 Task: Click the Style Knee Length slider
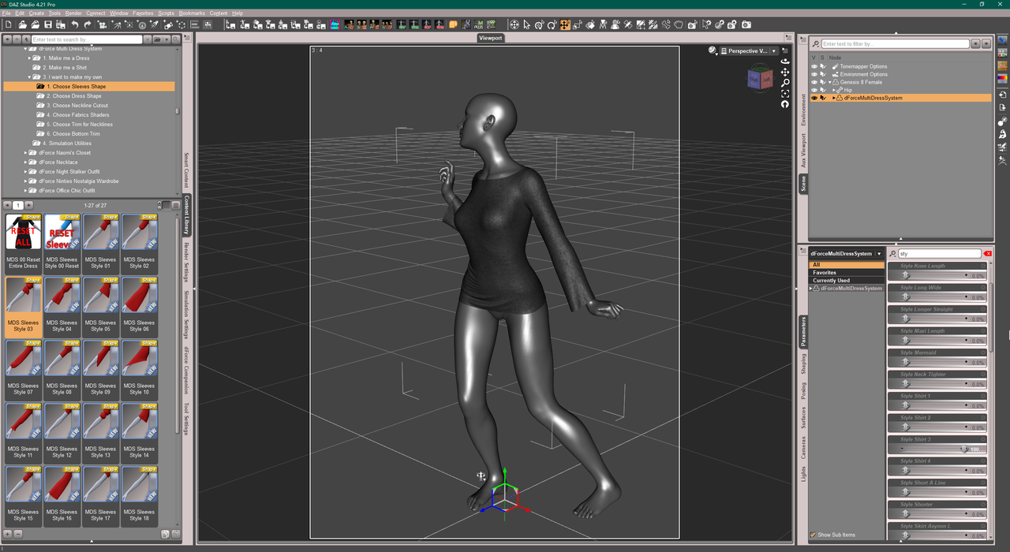click(x=937, y=275)
